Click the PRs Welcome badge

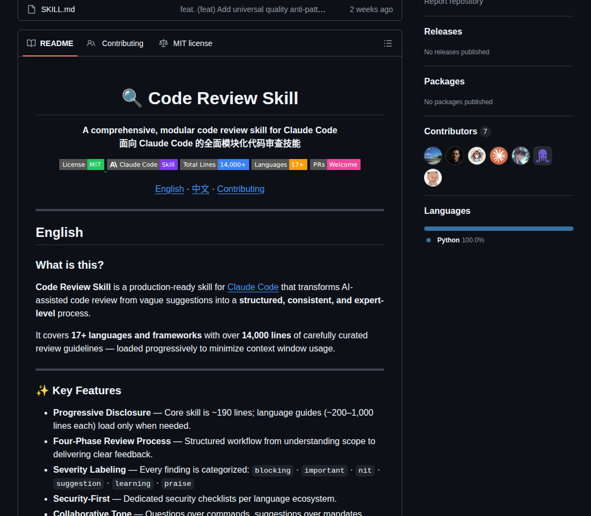pyautogui.click(x=335, y=165)
